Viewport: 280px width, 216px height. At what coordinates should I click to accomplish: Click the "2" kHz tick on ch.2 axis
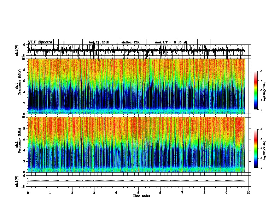click(24, 161)
